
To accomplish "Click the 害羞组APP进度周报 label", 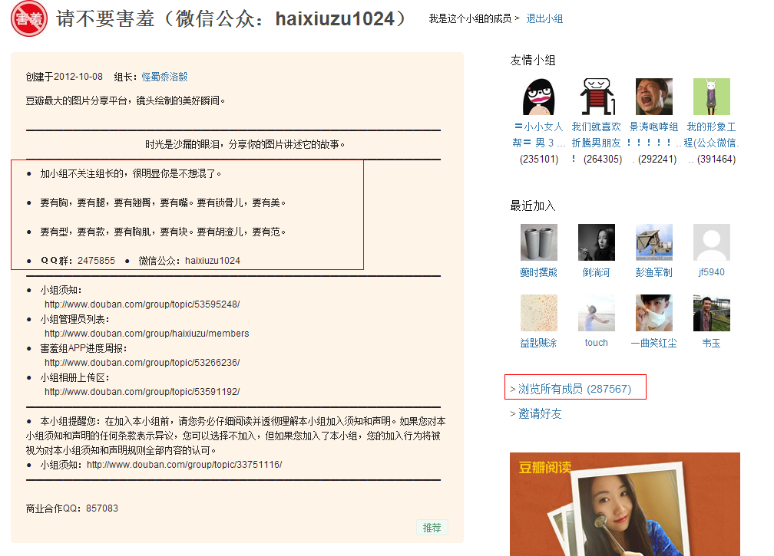I will (x=84, y=348).
